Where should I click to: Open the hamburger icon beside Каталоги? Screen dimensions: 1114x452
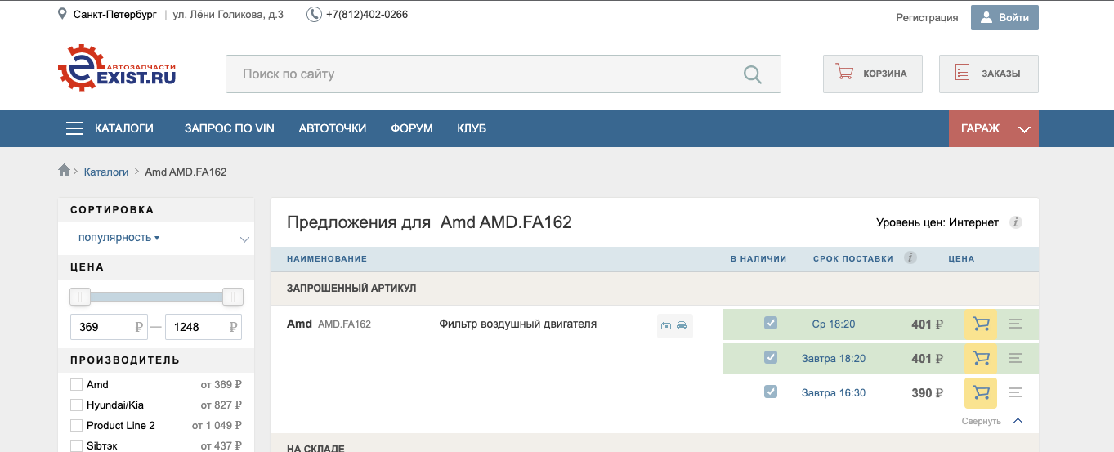coord(74,128)
